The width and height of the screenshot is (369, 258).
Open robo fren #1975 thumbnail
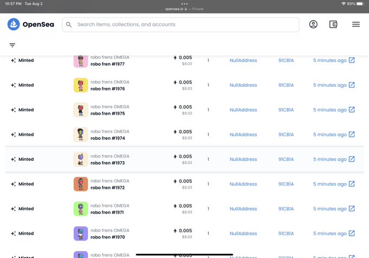click(x=81, y=110)
